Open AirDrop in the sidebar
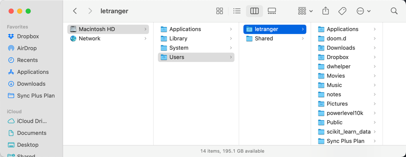406x157 pixels. coord(27,48)
